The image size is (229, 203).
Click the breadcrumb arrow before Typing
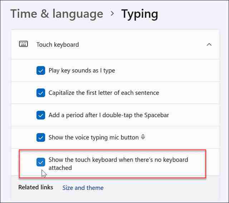point(112,14)
